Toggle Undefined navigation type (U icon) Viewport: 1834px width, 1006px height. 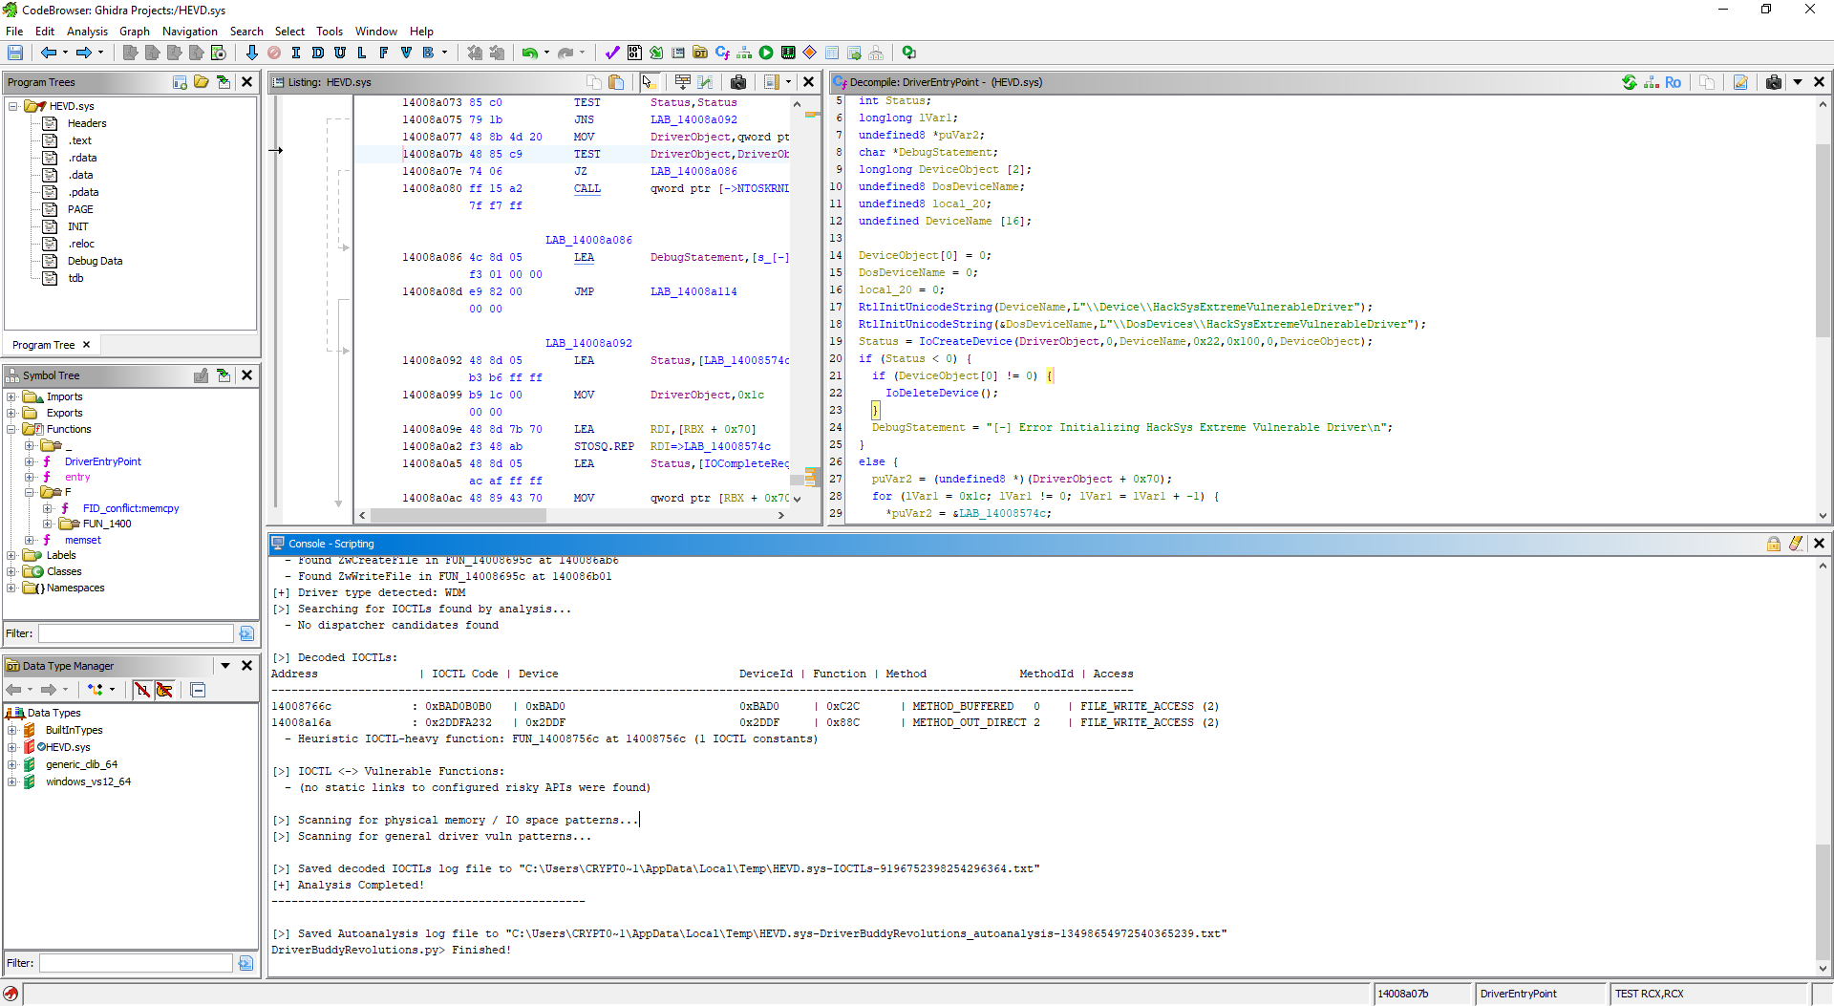coord(340,53)
